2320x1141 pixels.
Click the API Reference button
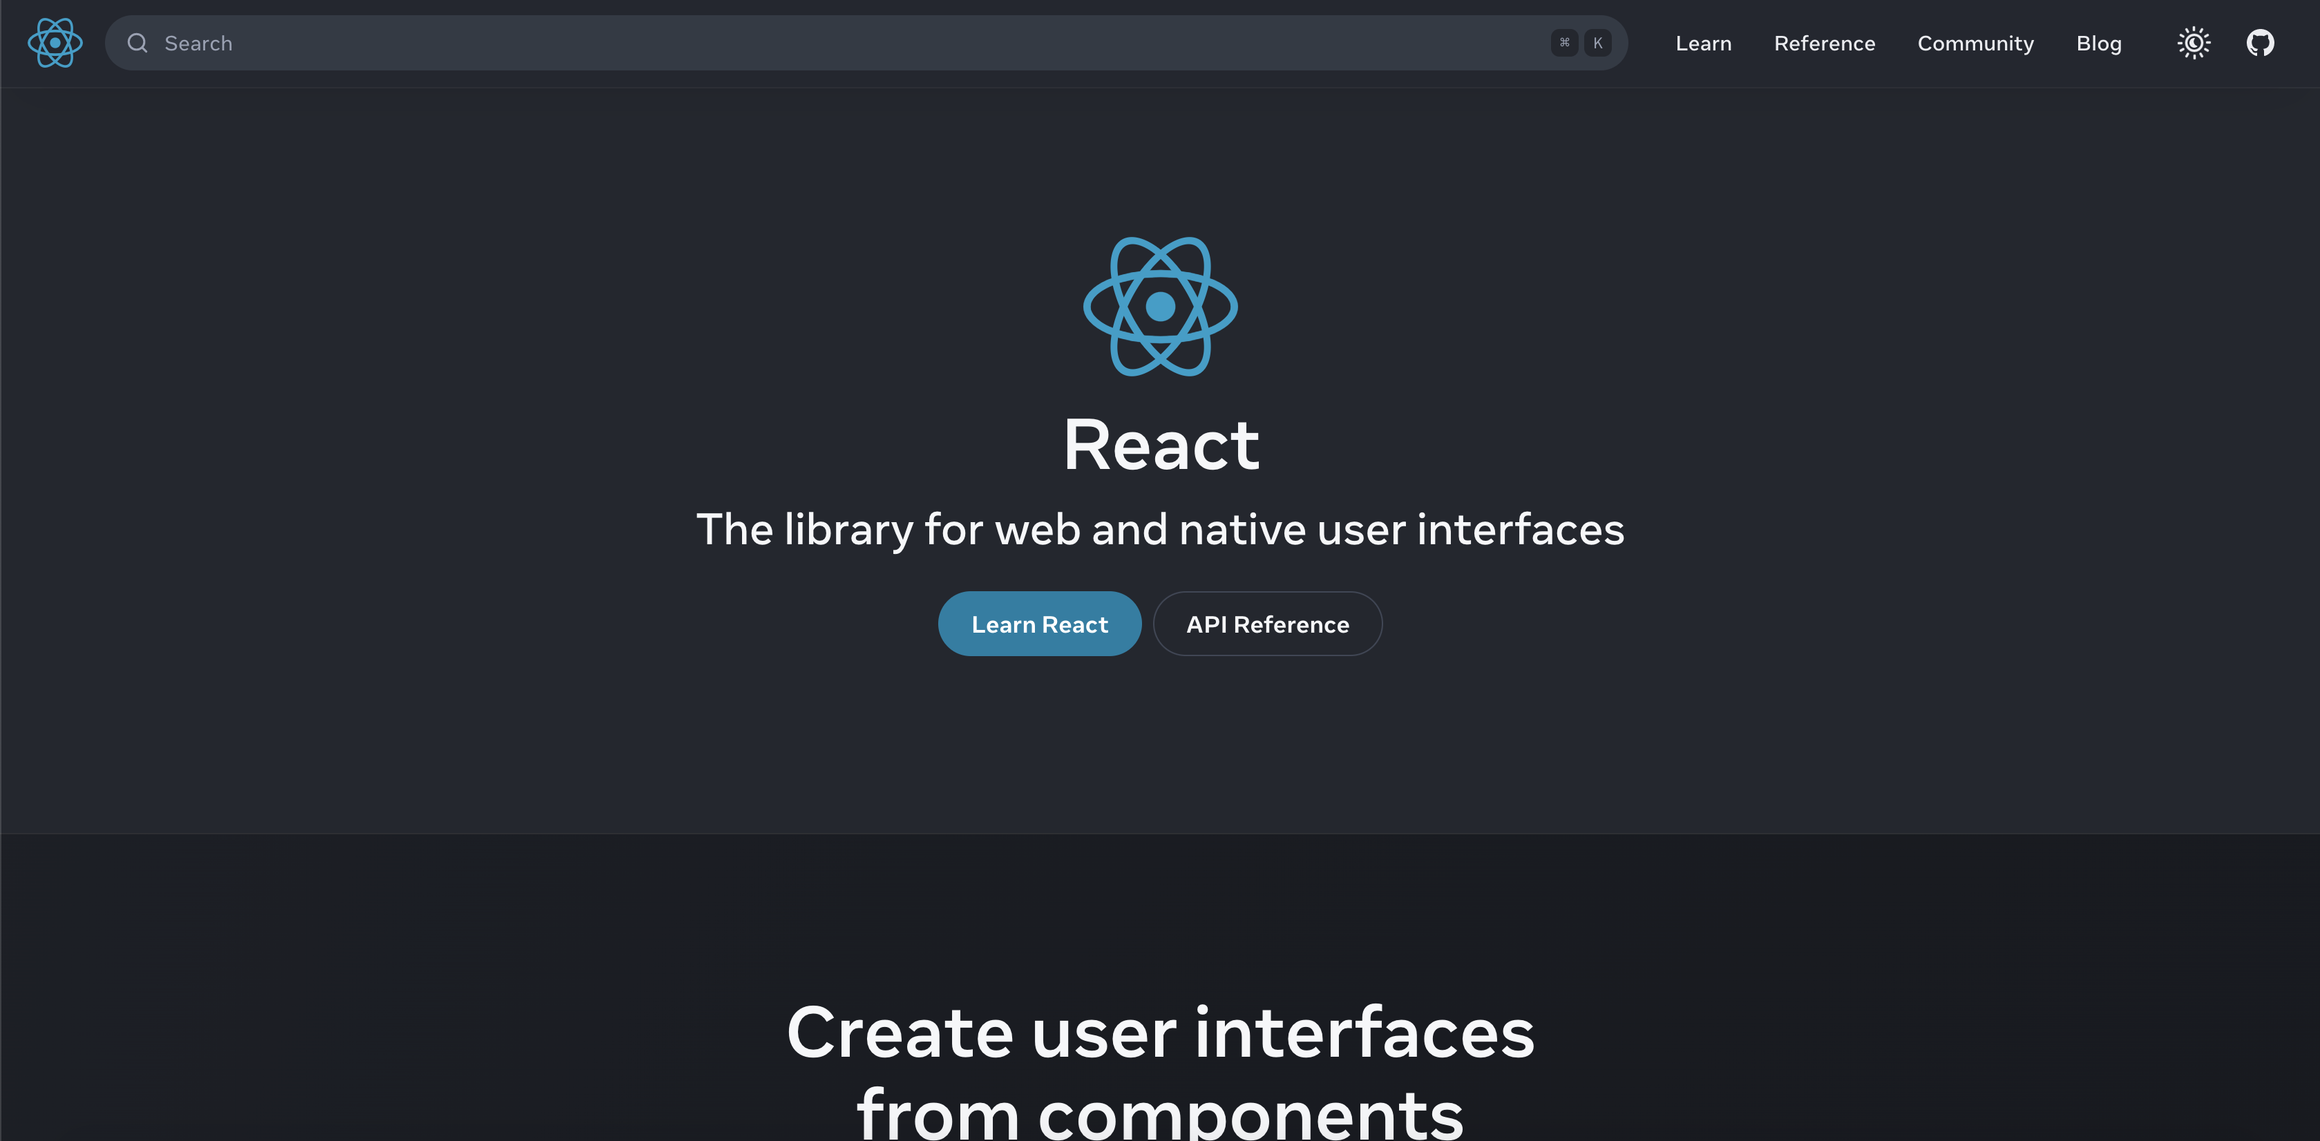click(1267, 624)
